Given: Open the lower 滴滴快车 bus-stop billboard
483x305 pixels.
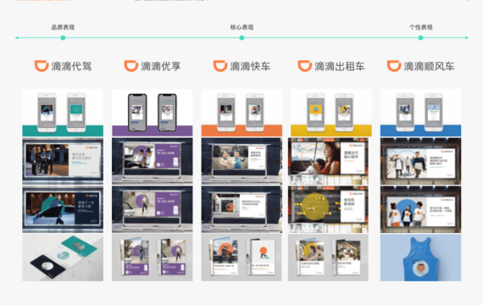Looking at the screenshot, I should click(241, 209).
